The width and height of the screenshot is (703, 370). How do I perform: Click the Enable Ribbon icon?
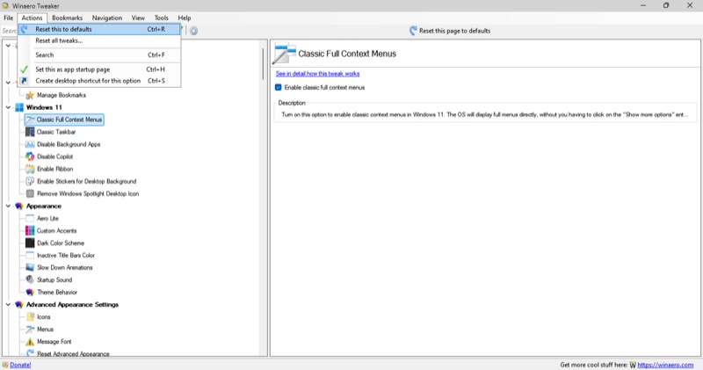click(x=30, y=169)
